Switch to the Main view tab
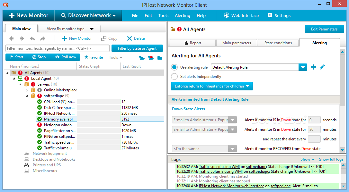The width and height of the screenshot is (349, 192). pyautogui.click(x=21, y=29)
